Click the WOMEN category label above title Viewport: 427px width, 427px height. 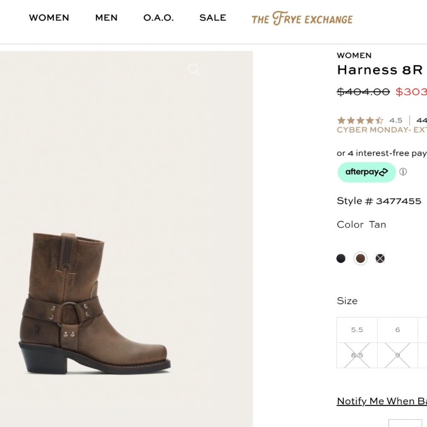click(x=354, y=55)
